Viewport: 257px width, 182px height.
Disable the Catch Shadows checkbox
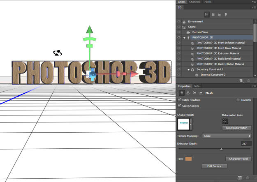(x=179, y=100)
